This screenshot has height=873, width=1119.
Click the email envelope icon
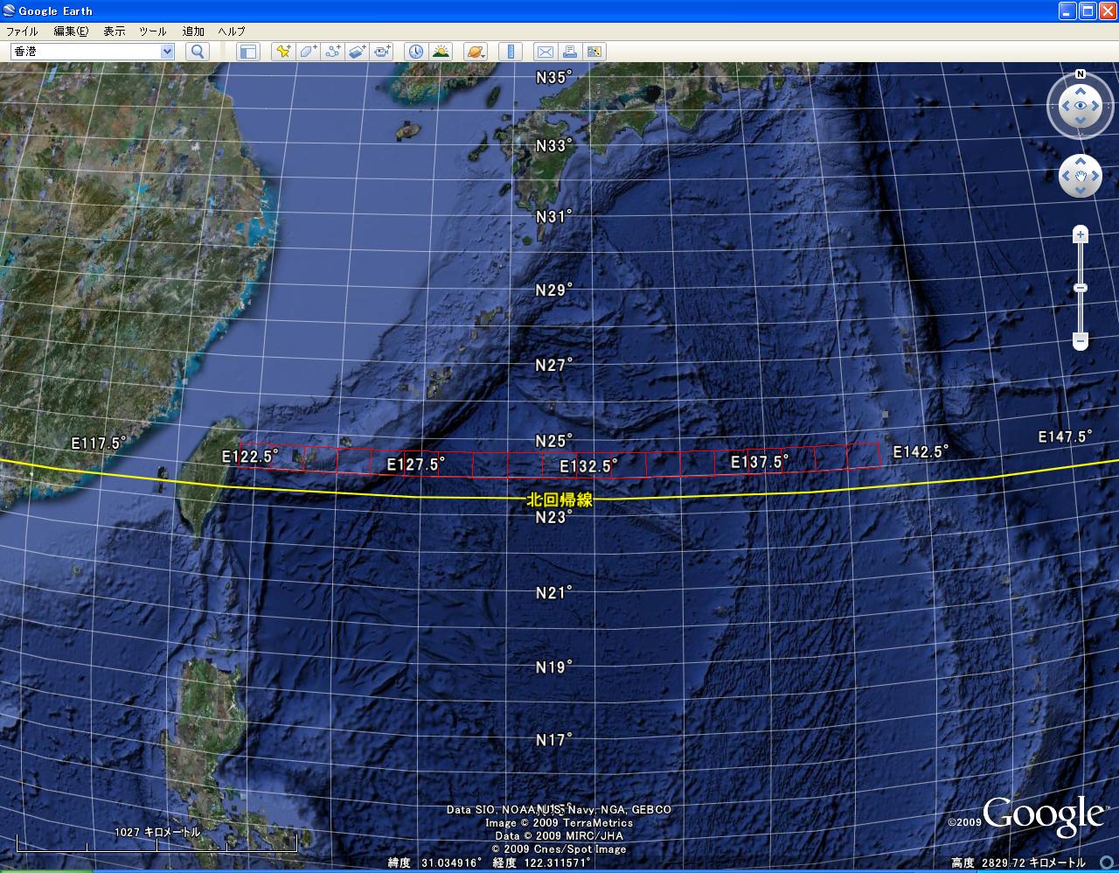[x=545, y=52]
